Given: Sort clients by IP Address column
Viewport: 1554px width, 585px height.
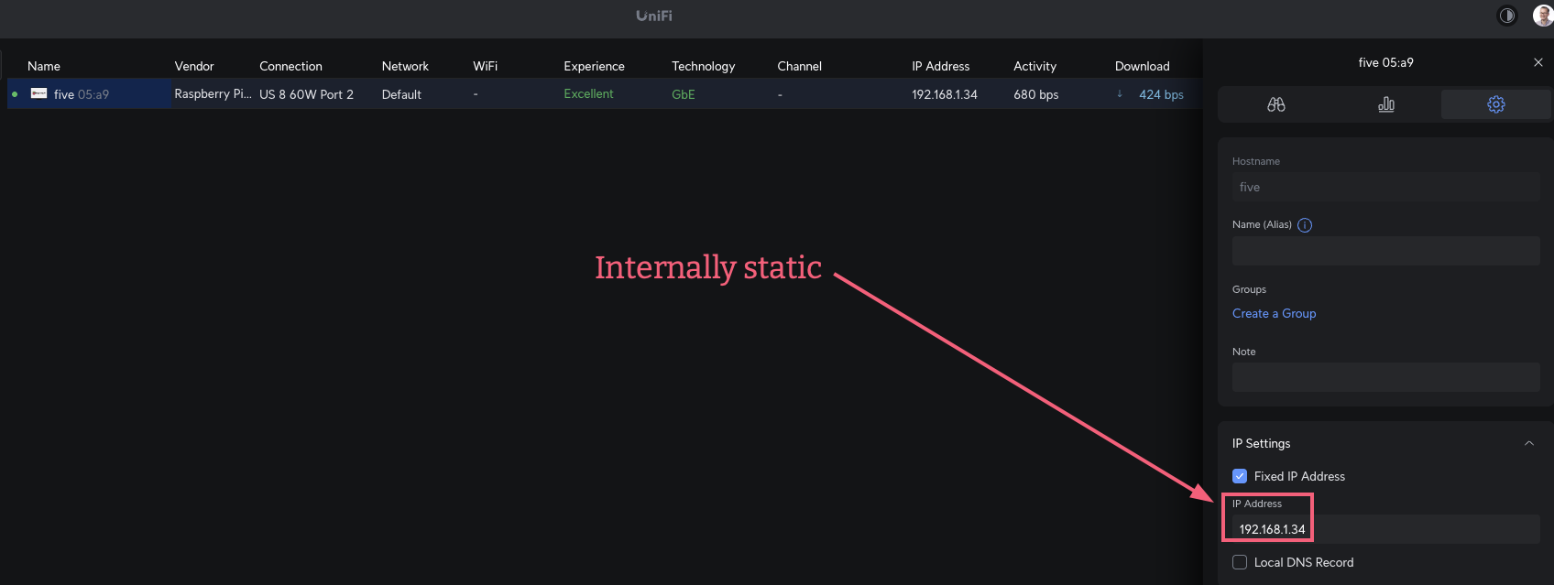Looking at the screenshot, I should coord(940,66).
